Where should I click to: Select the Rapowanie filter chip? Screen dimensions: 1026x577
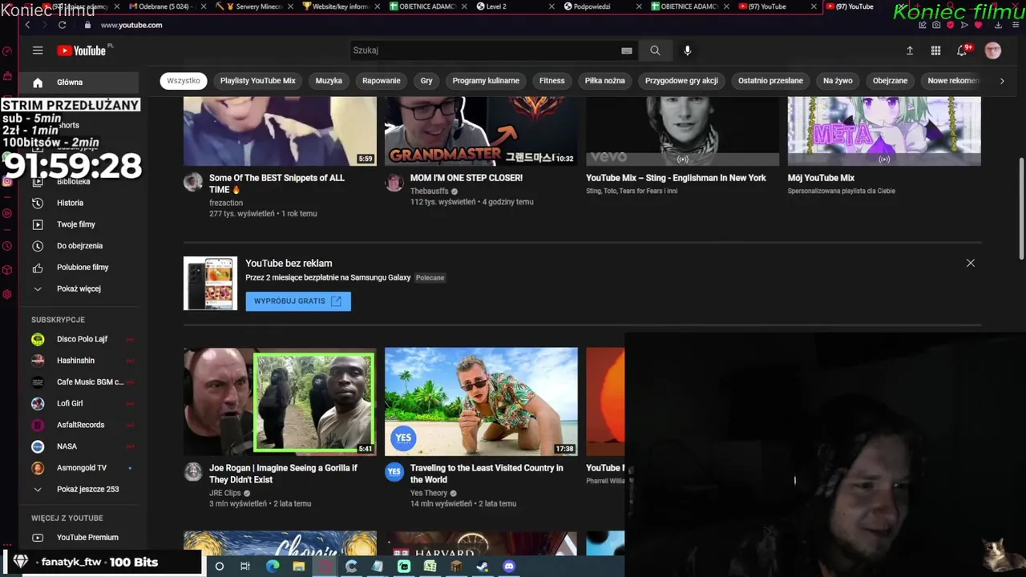pyautogui.click(x=382, y=81)
